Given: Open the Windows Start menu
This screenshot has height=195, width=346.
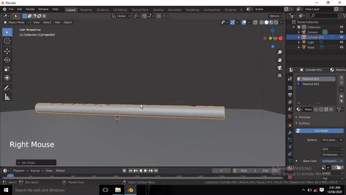Looking at the screenshot, I should [x=6, y=190].
